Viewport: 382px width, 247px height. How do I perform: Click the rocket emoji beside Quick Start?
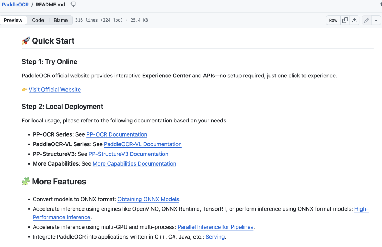pyautogui.click(x=26, y=41)
